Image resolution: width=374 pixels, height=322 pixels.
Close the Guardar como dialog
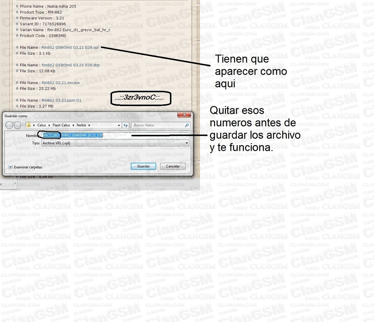click(184, 115)
